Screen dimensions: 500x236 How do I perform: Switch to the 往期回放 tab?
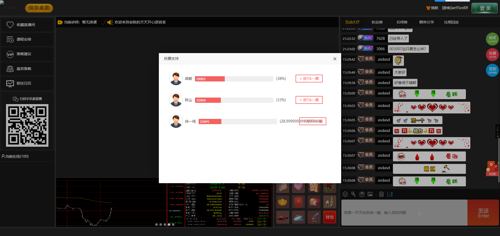pos(451,22)
